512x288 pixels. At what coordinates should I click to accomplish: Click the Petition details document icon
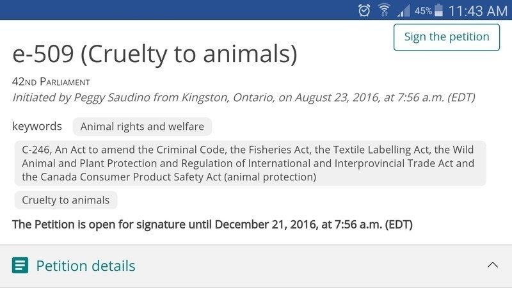click(x=20, y=265)
